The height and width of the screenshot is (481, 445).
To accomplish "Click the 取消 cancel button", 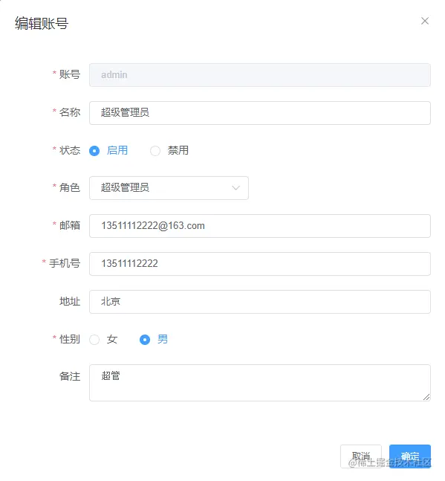I will coord(361,456).
